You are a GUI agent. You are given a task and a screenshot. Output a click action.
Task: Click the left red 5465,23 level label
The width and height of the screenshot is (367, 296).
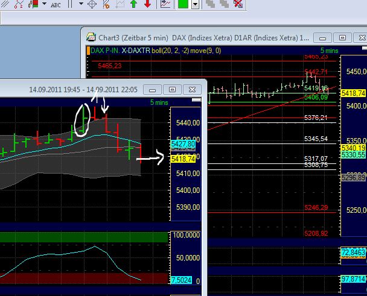pyautogui.click(x=110, y=66)
